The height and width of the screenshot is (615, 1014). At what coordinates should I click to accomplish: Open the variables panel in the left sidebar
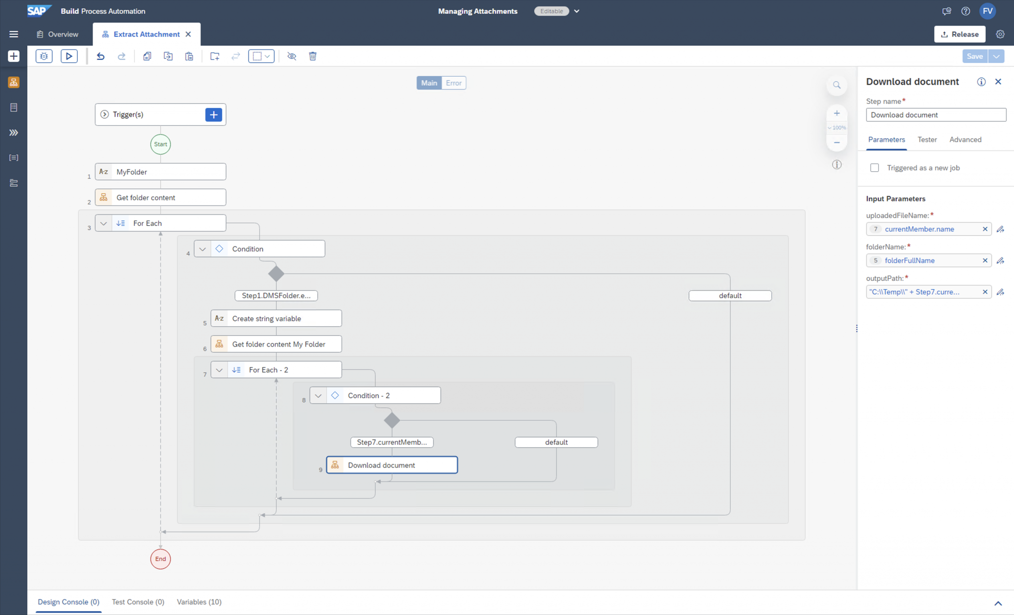[13, 157]
